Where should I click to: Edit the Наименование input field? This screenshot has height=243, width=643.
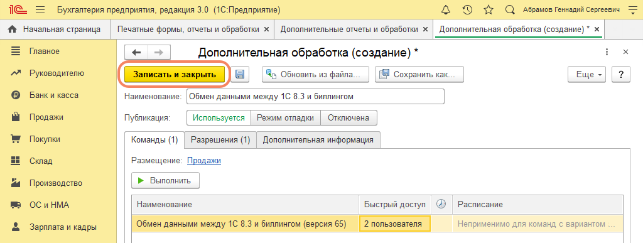315,97
